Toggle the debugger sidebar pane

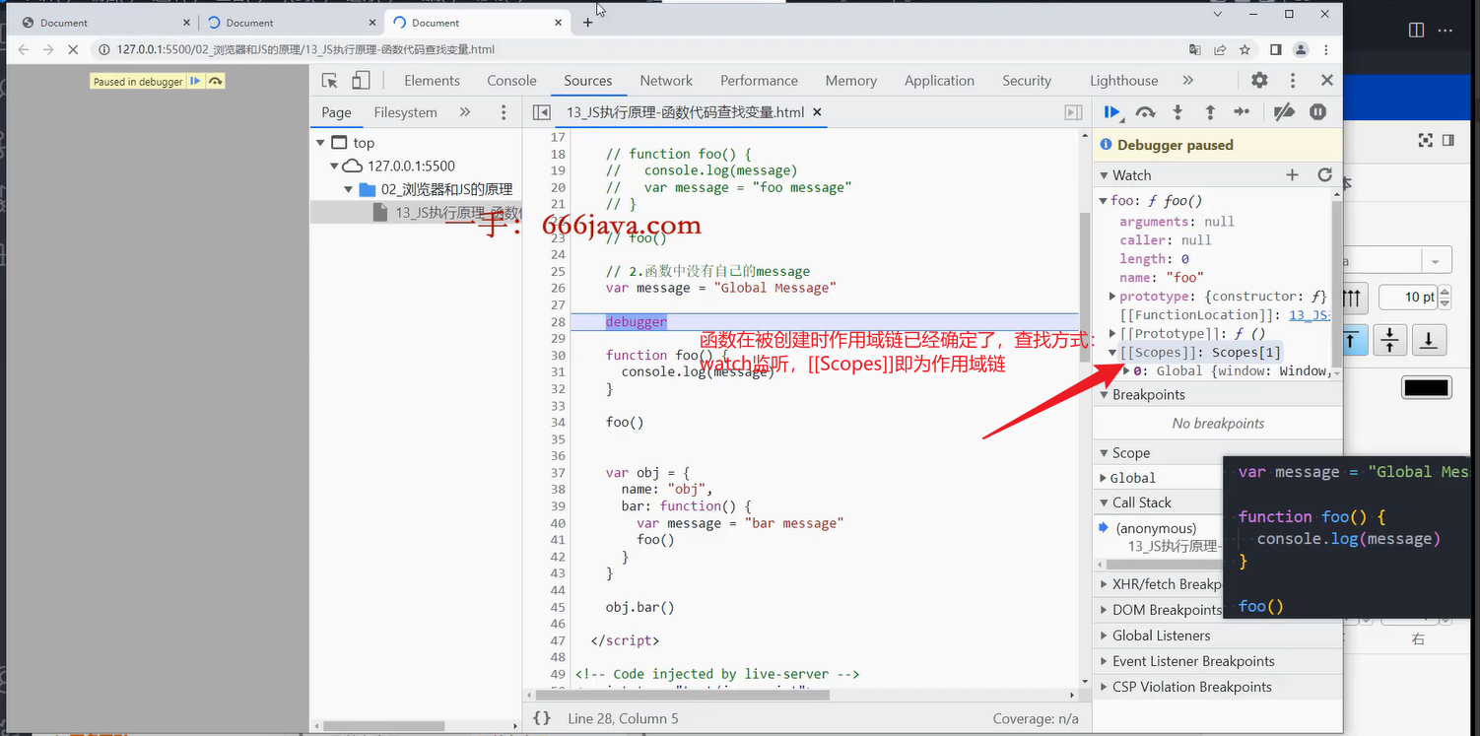pos(1073,112)
